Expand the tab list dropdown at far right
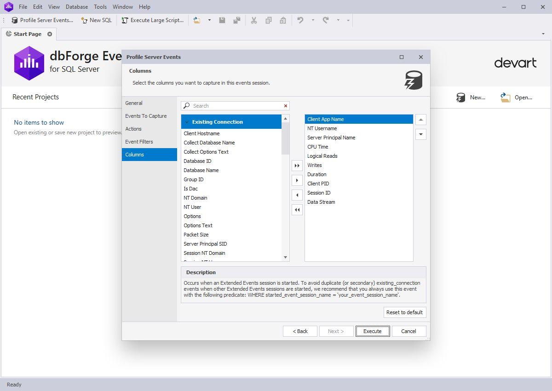The image size is (552, 391). [x=543, y=34]
